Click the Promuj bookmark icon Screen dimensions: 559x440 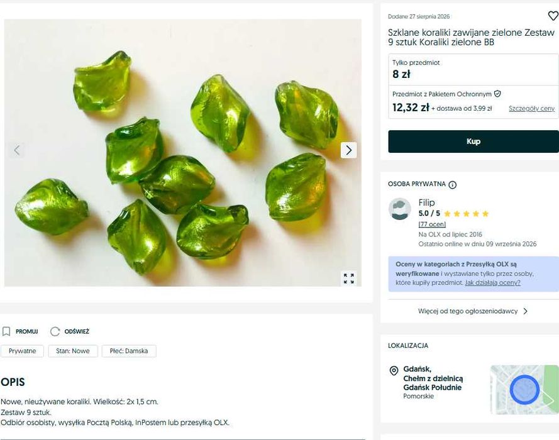pyautogui.click(x=6, y=331)
